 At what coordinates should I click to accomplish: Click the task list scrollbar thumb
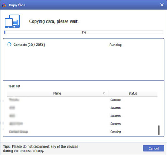tap(159, 130)
